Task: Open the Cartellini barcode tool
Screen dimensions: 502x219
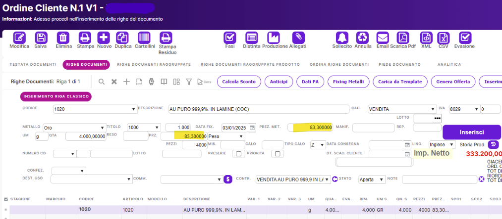Action: [144, 38]
